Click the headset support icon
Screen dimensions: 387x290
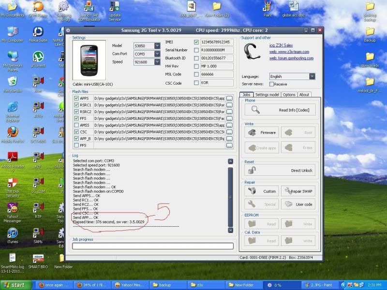pos(252,51)
